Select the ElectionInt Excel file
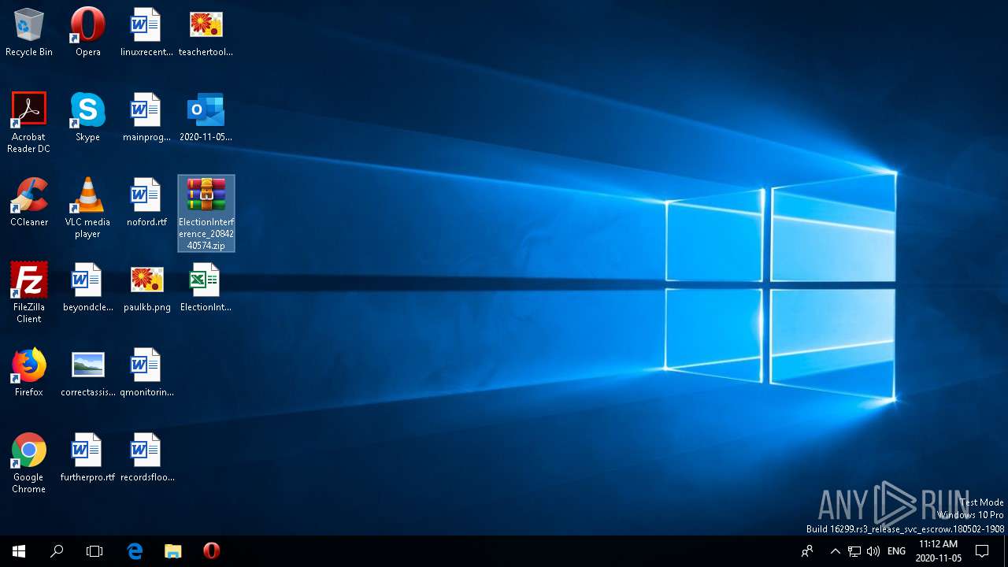Image resolution: width=1008 pixels, height=567 pixels. 206,287
